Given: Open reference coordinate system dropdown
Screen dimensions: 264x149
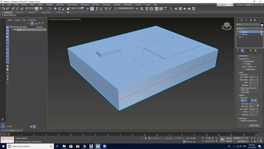Looking at the screenshot, I should click(75, 8).
